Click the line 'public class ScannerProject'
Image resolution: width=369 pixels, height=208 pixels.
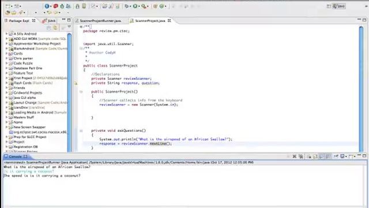point(110,65)
